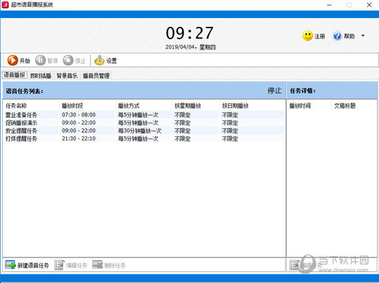379x283 pixels.
Task: Click the 每30分钟播放一次 cell
Action: [x=139, y=131]
